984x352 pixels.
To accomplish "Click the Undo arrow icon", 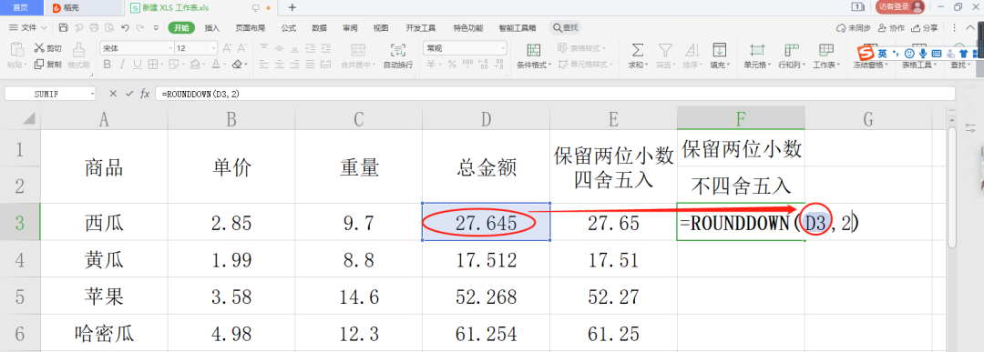I will click(125, 27).
